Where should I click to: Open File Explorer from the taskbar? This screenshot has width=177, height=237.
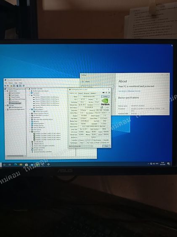pyautogui.click(x=21, y=164)
